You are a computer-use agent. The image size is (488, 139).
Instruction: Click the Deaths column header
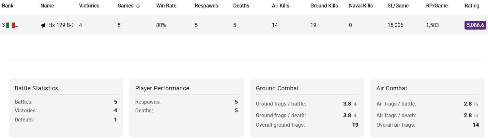[241, 6]
